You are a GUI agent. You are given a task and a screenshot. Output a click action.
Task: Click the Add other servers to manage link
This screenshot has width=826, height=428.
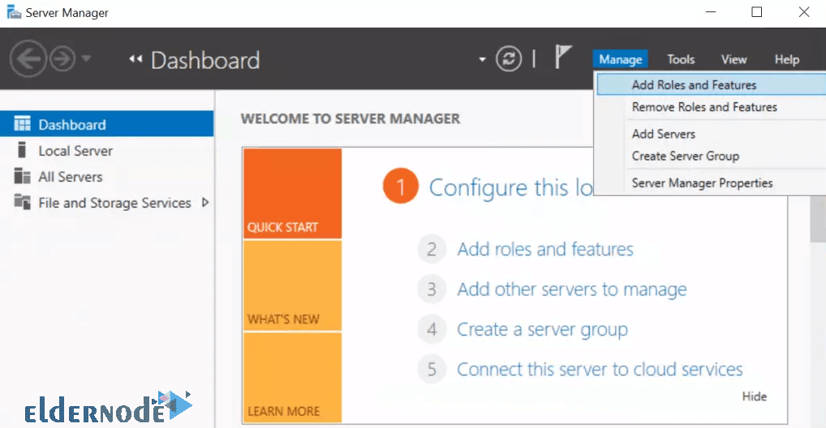(572, 289)
